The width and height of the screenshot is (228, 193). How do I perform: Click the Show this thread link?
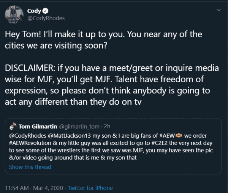click(x=30, y=167)
